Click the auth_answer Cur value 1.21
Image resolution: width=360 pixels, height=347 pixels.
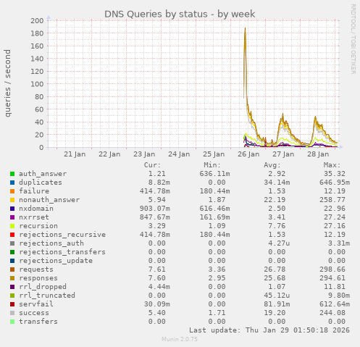pos(157,174)
